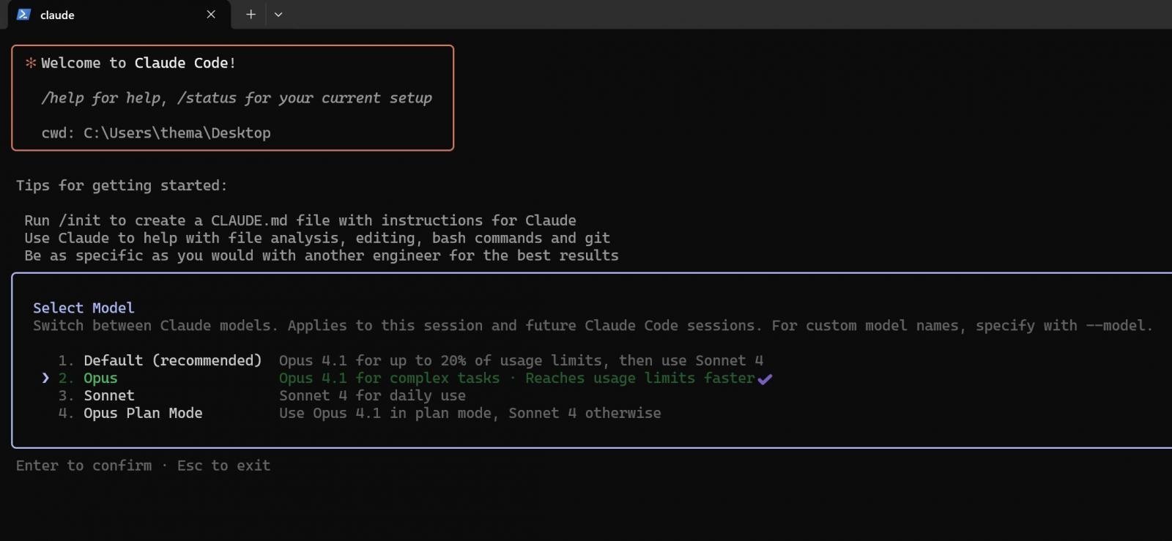Click the Sonnet 4 for daily use description

tap(372, 395)
